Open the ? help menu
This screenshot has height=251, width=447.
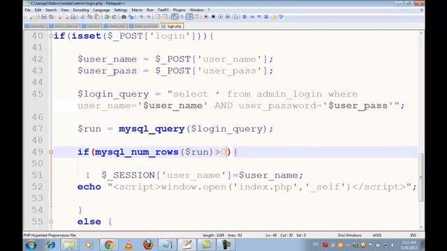(x=209, y=10)
